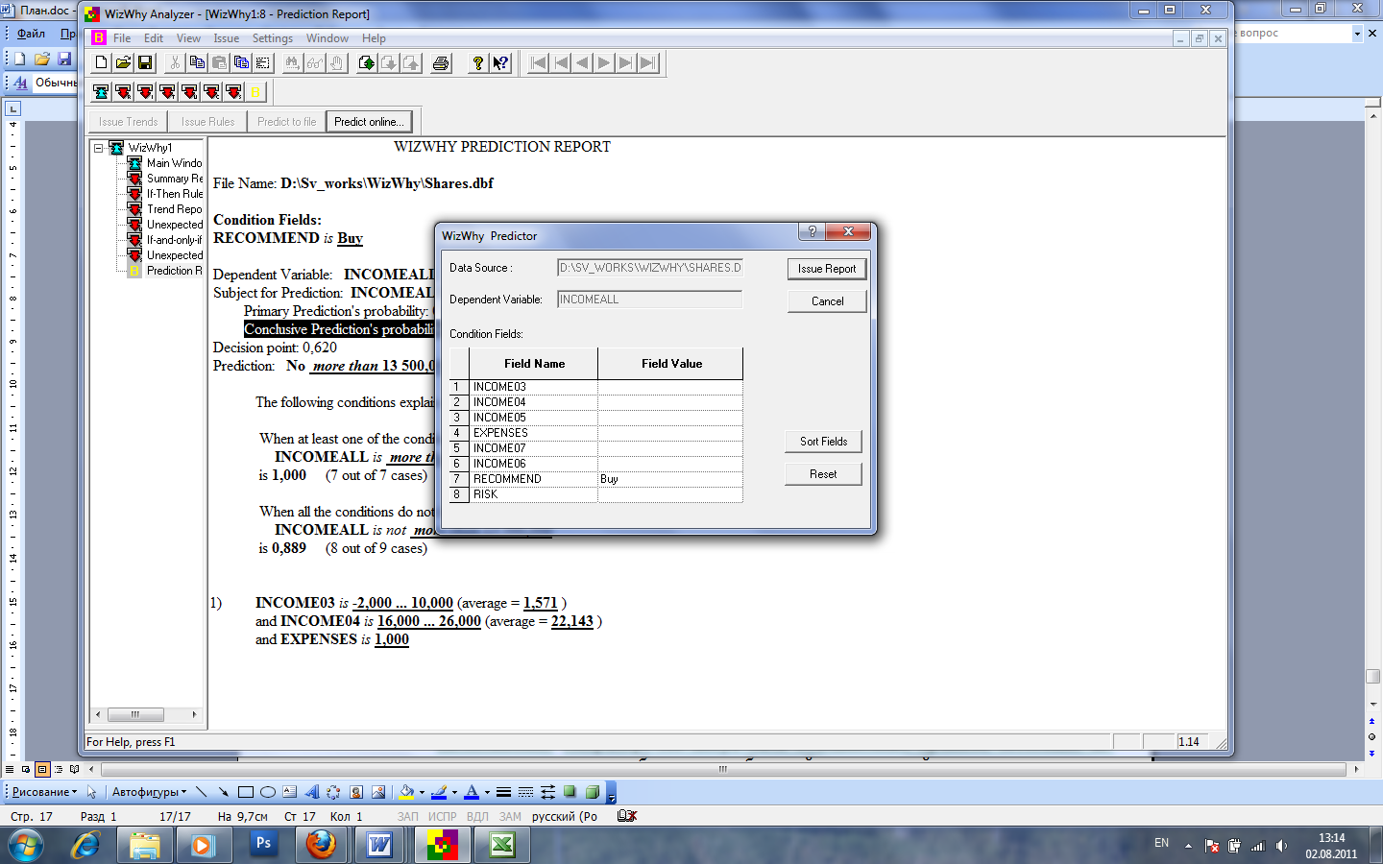
Task: Open the Settings menu
Action: click(x=273, y=38)
